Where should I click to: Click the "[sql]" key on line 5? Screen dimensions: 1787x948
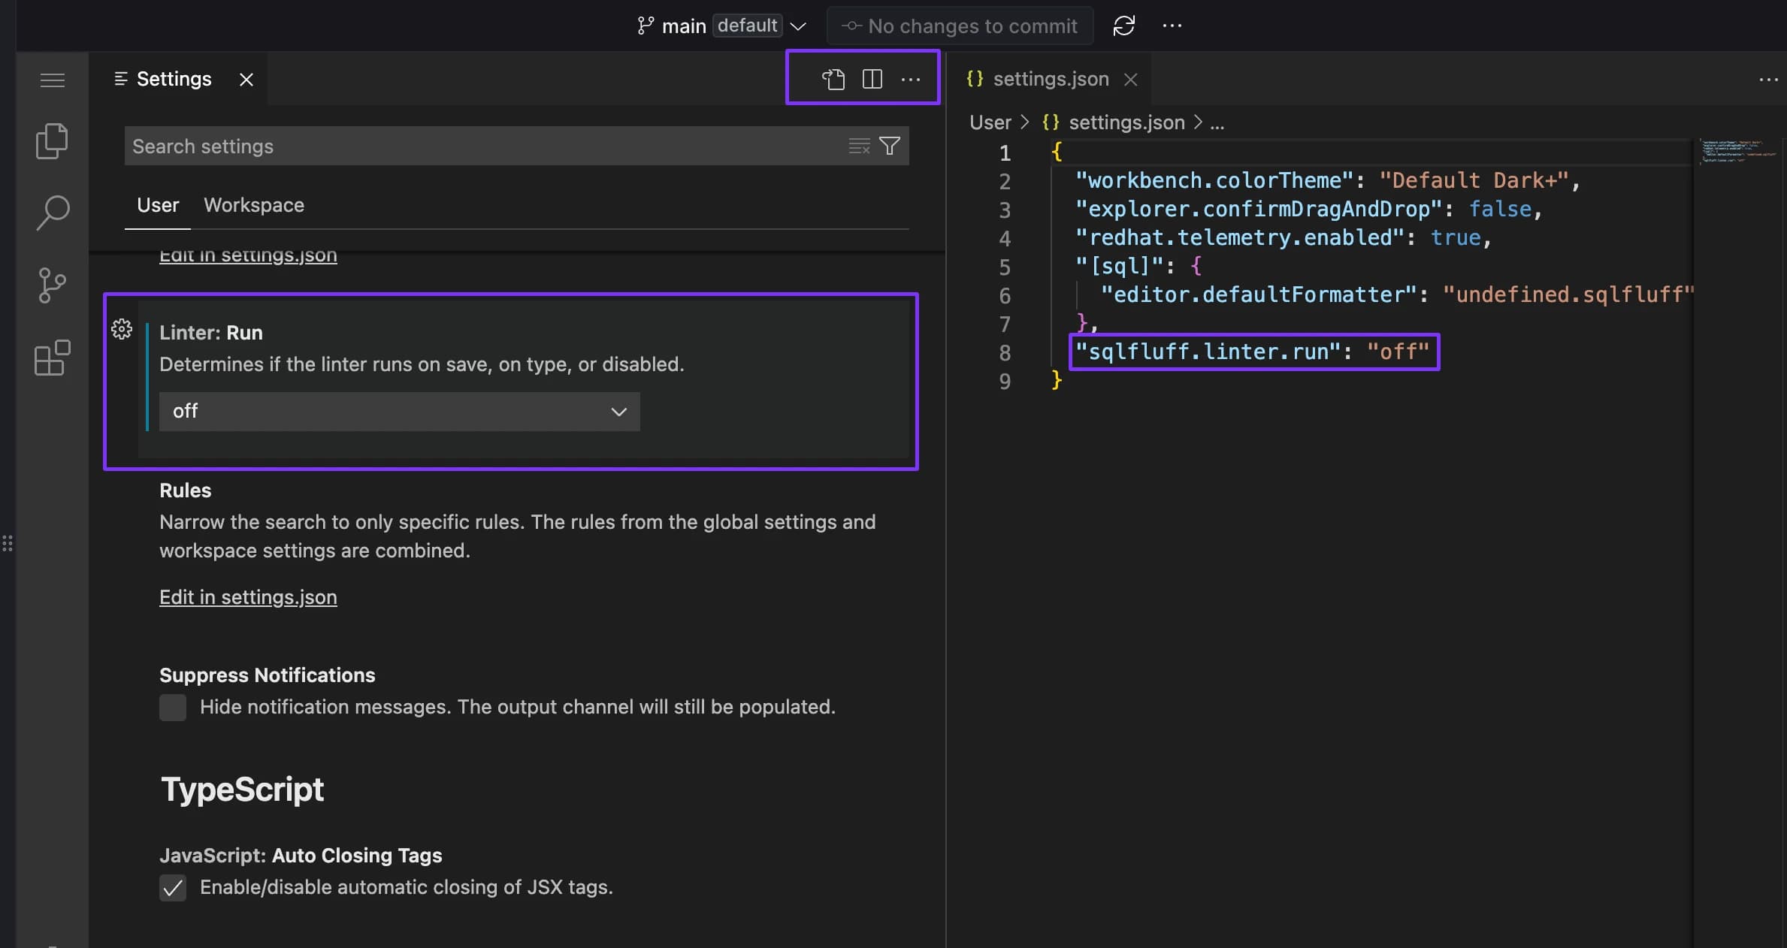1119,266
